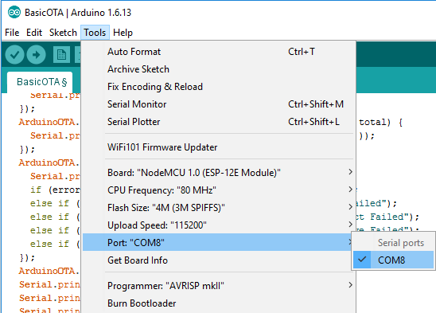Open the Help menu
This screenshot has height=313, width=436.
[123, 33]
